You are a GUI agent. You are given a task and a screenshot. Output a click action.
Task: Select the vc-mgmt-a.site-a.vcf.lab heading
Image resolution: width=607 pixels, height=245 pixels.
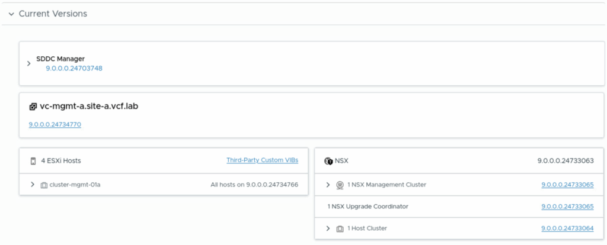tap(89, 107)
